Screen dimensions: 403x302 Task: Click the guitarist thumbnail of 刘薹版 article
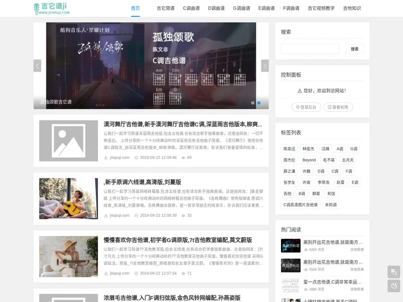(x=68, y=199)
